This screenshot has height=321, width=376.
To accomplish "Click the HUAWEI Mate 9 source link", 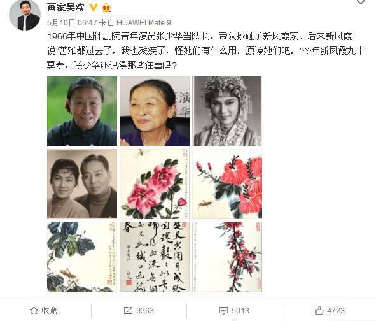I will click(144, 23).
